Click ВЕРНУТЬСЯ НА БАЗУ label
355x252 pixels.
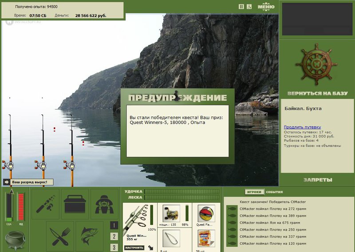(317, 93)
